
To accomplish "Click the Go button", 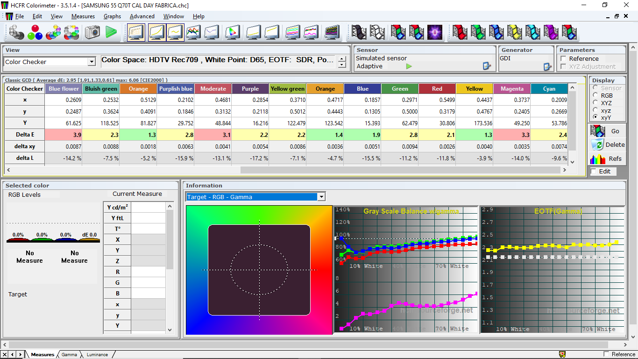I will click(607, 131).
